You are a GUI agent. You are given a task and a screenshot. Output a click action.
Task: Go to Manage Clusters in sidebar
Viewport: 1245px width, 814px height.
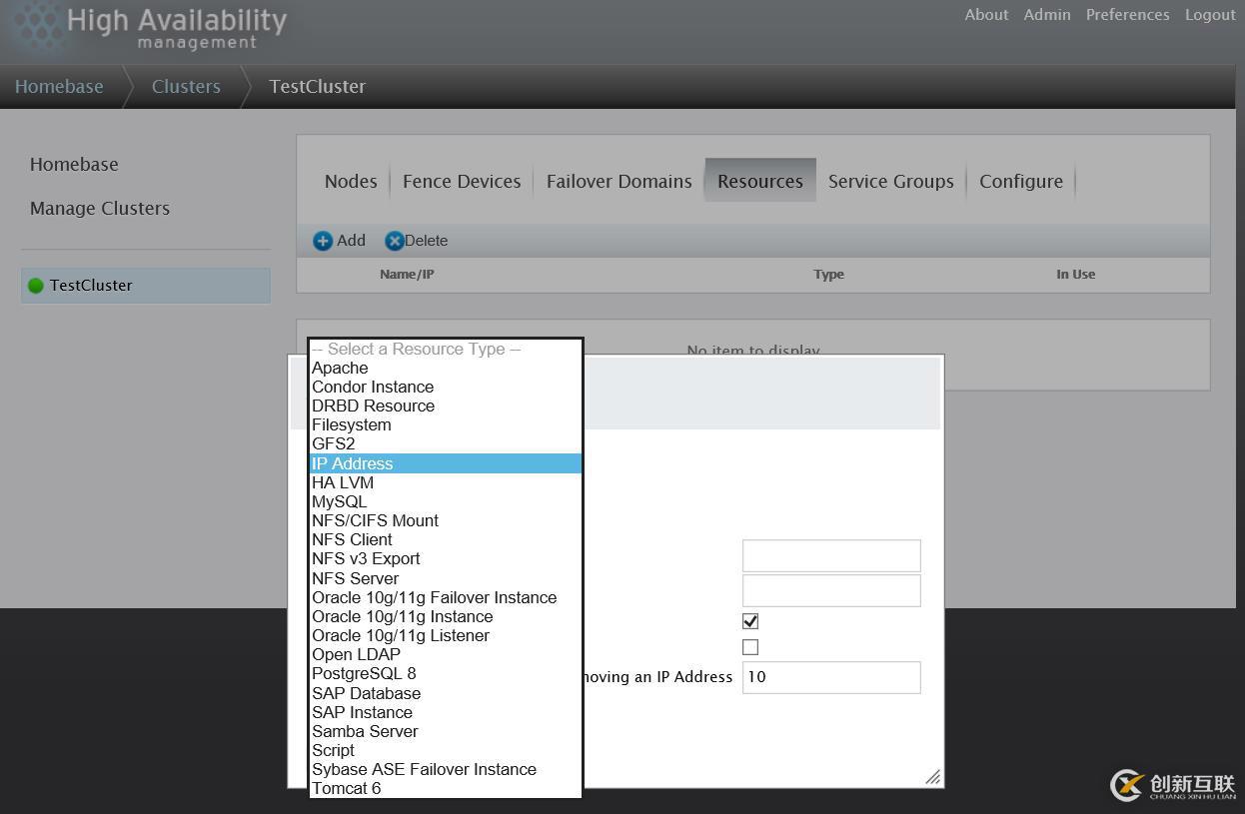(100, 208)
